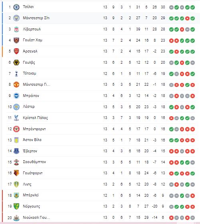Select the Κρίσταλ Πάλας team name
The image size is (200, 224).
tap(35, 118)
